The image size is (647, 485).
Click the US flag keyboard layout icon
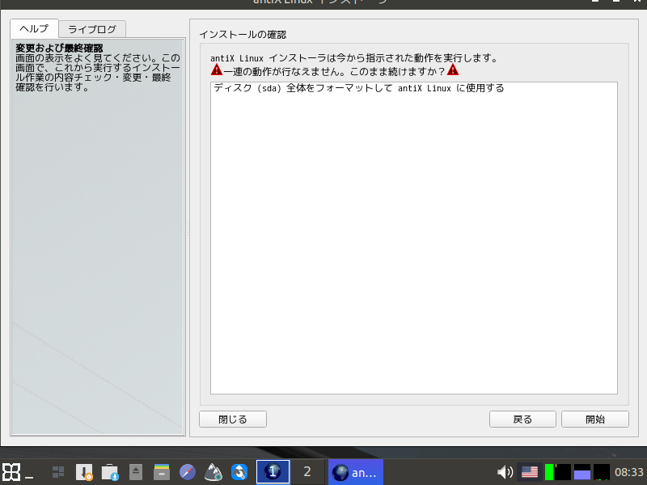(530, 472)
